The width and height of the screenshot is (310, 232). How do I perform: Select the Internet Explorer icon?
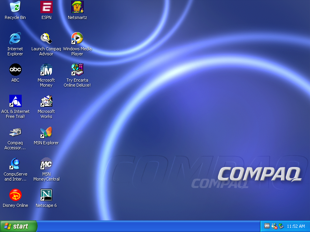(x=15, y=38)
